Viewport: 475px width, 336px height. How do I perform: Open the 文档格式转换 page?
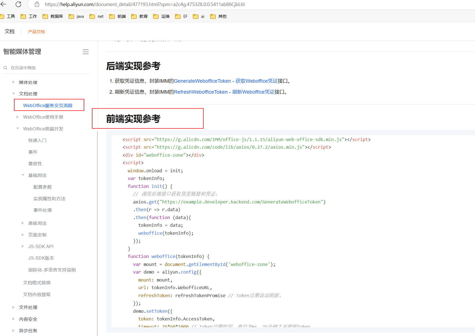[x=37, y=283]
